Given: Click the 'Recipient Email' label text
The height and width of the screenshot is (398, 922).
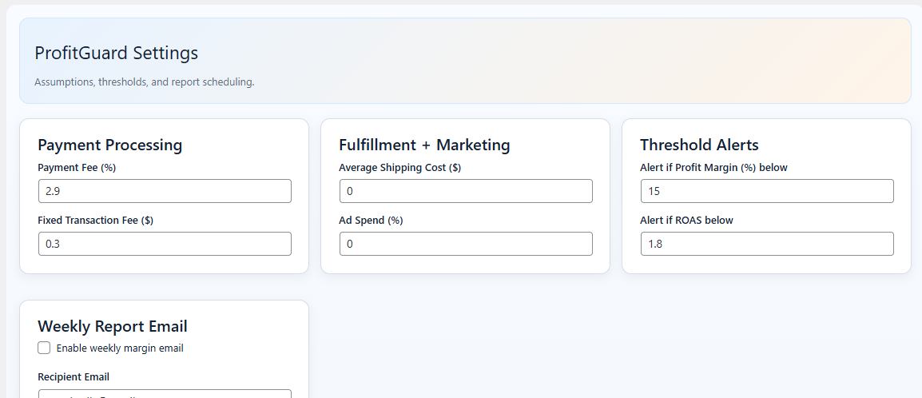Looking at the screenshot, I should click(x=74, y=377).
